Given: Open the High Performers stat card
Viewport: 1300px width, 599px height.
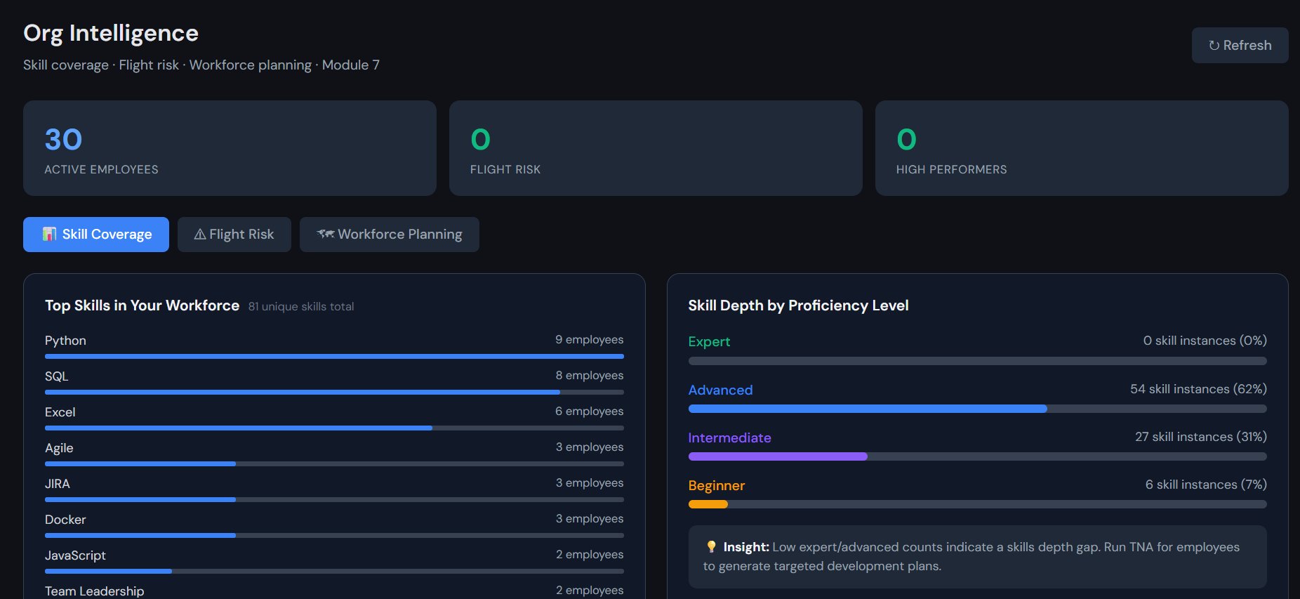Looking at the screenshot, I should coord(1082,148).
